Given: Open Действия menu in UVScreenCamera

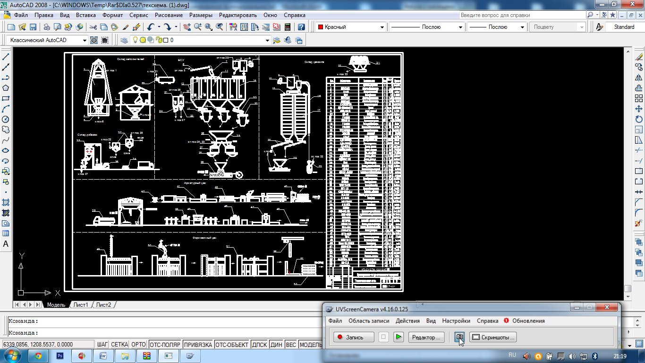Looking at the screenshot, I should tap(407, 320).
